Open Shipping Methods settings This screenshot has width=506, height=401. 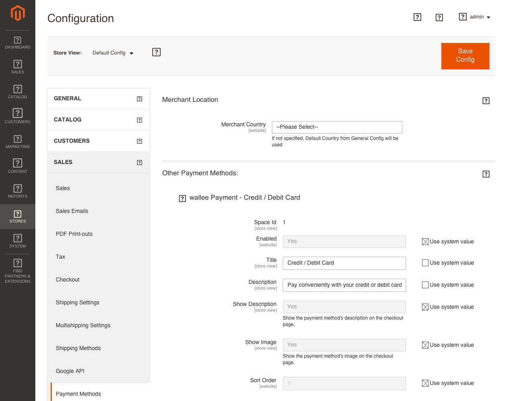[x=78, y=348]
